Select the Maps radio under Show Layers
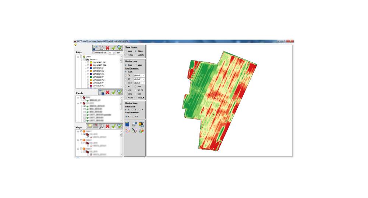Screen dimensions: 368x198 [x=136, y=51]
